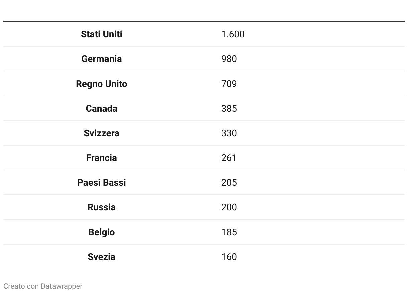408x294 pixels.
Task: Click the Stati Uniti row label
Action: (x=101, y=34)
